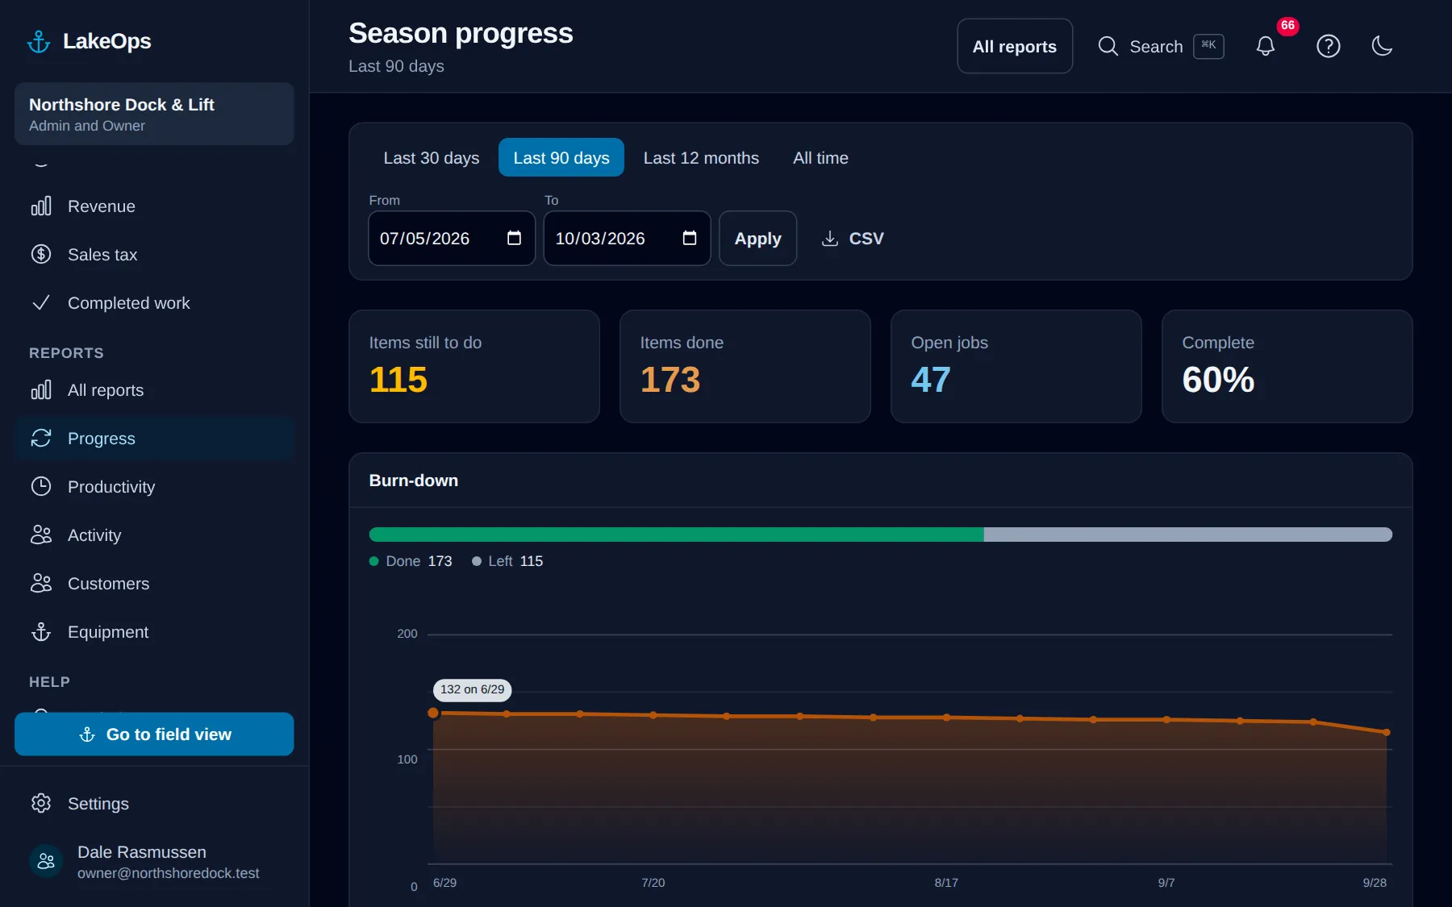Image resolution: width=1452 pixels, height=907 pixels.
Task: Click the All reports sidebar chart icon
Action: (x=41, y=390)
